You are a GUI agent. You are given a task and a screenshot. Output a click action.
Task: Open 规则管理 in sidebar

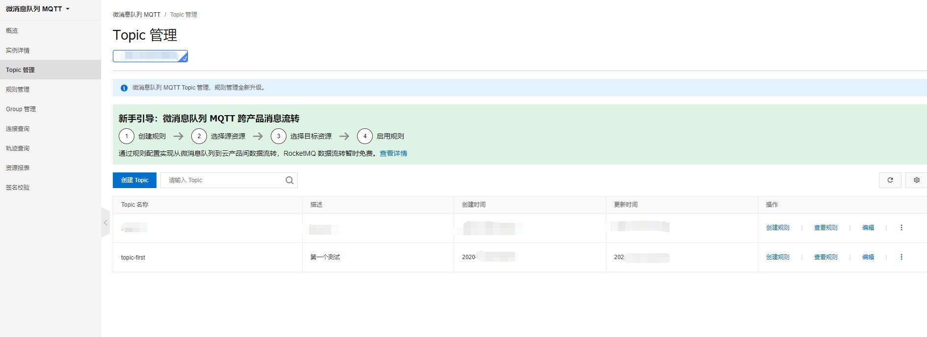[18, 89]
